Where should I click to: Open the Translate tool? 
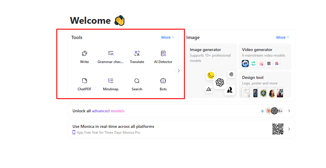tap(137, 57)
